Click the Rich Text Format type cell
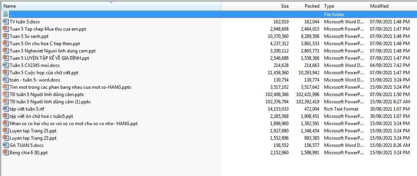The image size is (417, 176). point(341,109)
